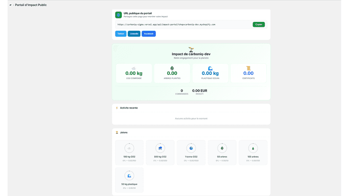Click the 0.00 kg Plastique Ocean value

[210, 73]
